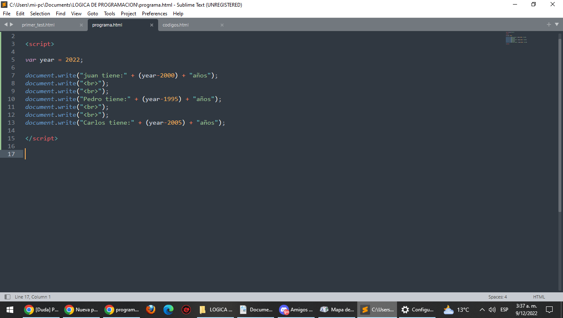Open the 13°C weather widget
This screenshot has height=318, width=563.
click(456, 310)
